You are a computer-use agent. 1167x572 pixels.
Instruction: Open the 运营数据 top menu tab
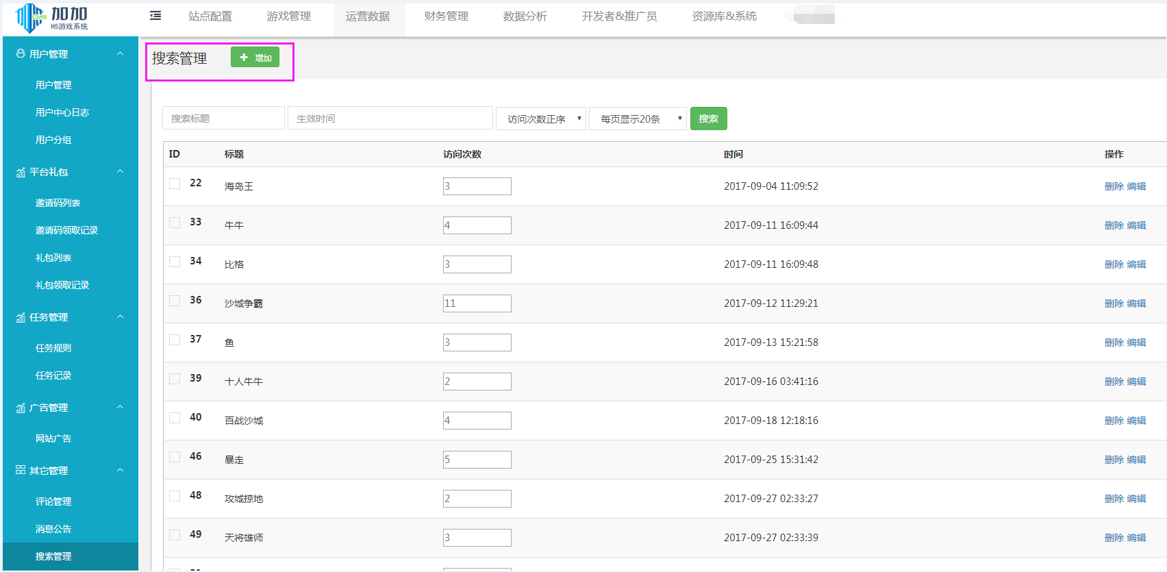368,16
